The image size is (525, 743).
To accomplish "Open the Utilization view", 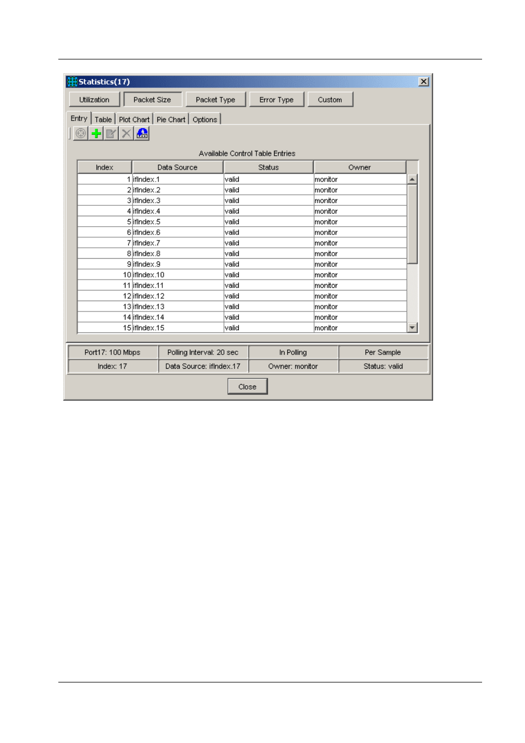I will click(94, 100).
